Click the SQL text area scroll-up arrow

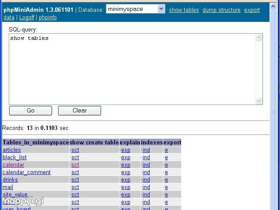click(x=259, y=38)
